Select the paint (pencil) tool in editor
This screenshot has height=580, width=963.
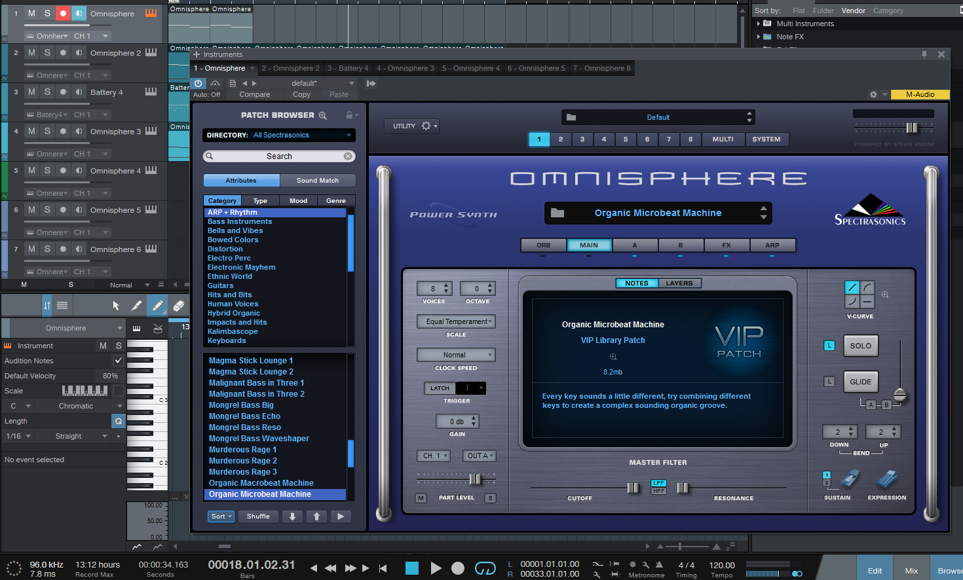pos(158,305)
